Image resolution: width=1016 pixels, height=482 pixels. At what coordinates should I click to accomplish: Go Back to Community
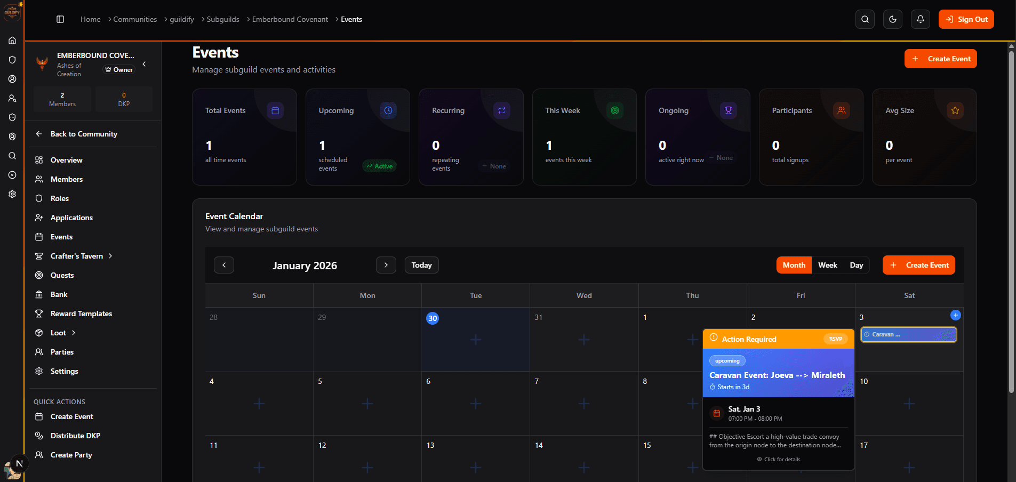coord(84,134)
